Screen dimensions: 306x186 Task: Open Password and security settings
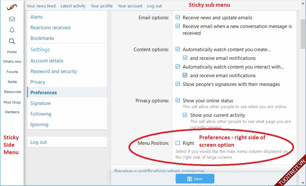pos(54,71)
